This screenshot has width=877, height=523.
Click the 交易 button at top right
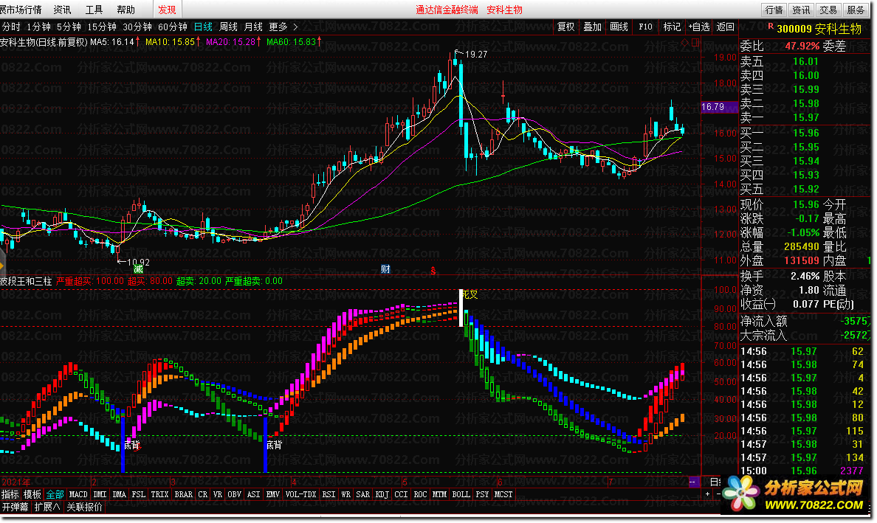828,10
